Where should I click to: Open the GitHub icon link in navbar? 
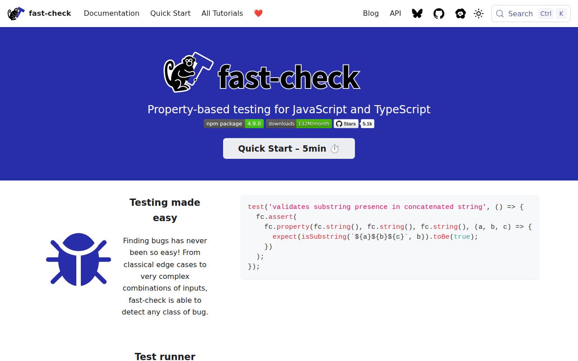coord(439,14)
